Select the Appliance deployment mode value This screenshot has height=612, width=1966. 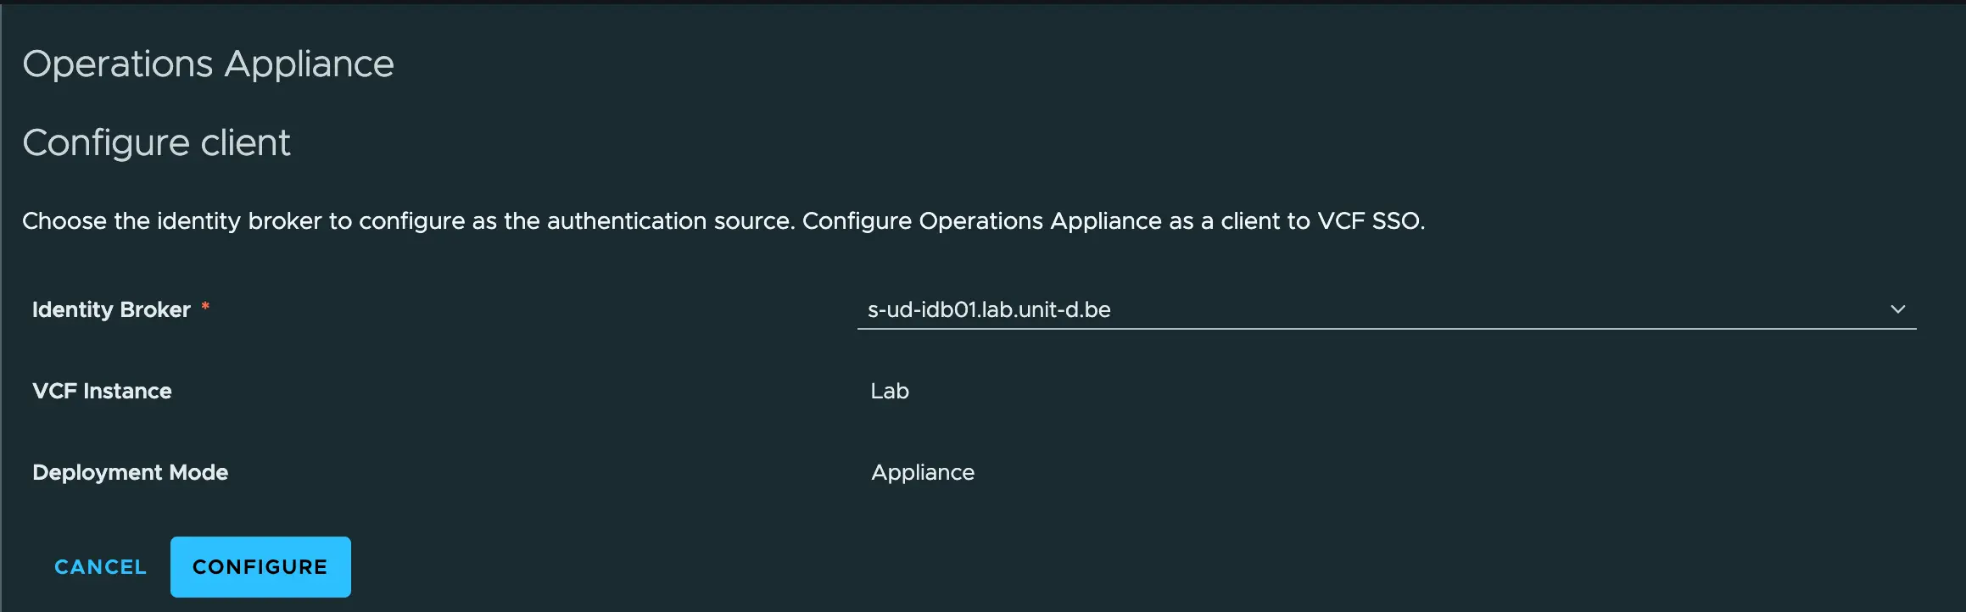922,472
